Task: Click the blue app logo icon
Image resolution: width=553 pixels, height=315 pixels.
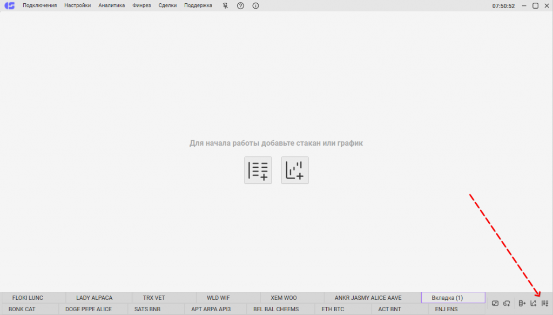Action: [x=10, y=5]
